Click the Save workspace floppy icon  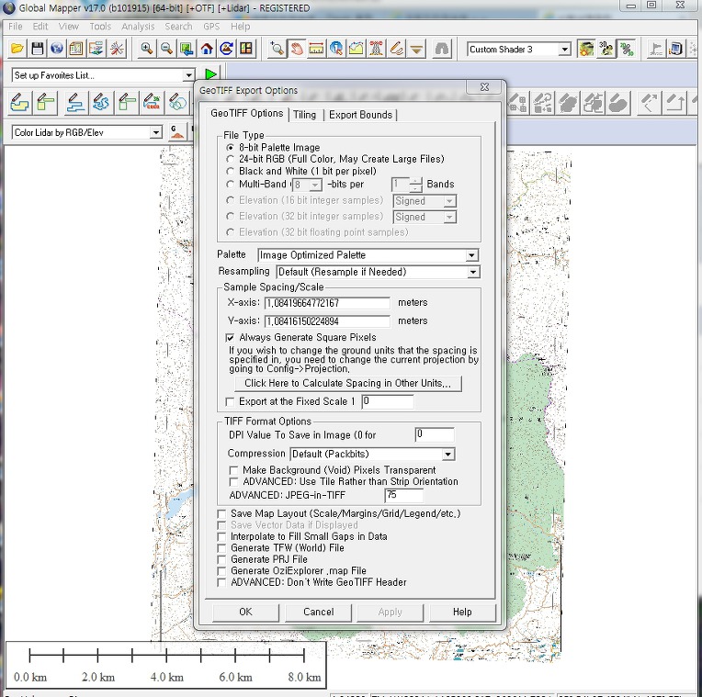(x=37, y=49)
